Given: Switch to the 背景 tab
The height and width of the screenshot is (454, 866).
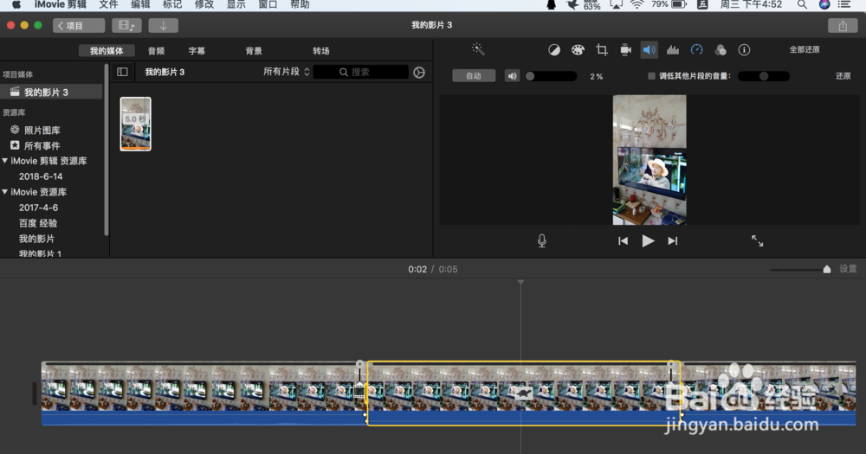Looking at the screenshot, I should click(254, 51).
